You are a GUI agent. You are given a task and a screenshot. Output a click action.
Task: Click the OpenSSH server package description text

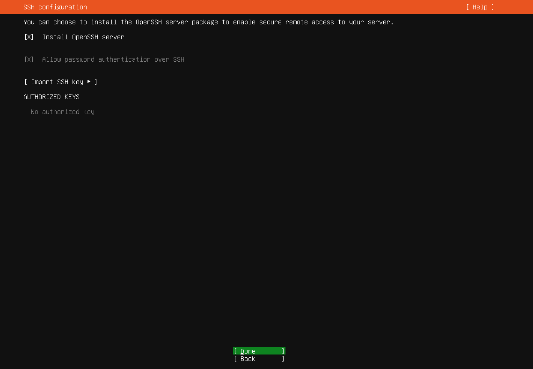coord(208,22)
